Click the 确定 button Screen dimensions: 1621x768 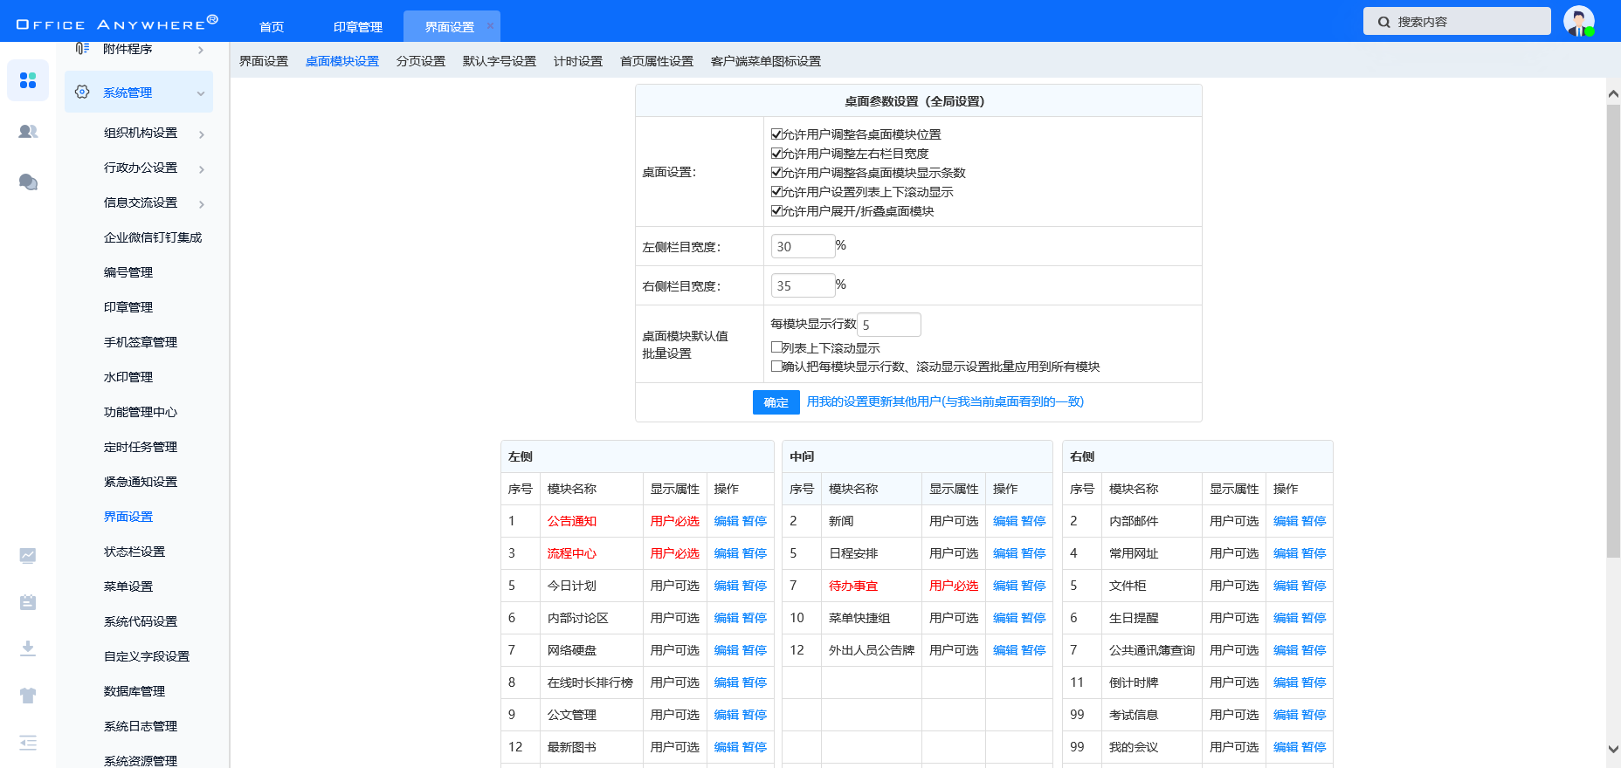[776, 402]
